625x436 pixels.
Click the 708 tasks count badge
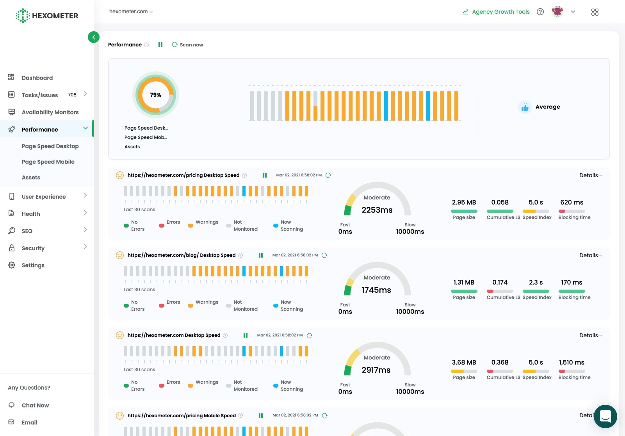pyautogui.click(x=72, y=94)
